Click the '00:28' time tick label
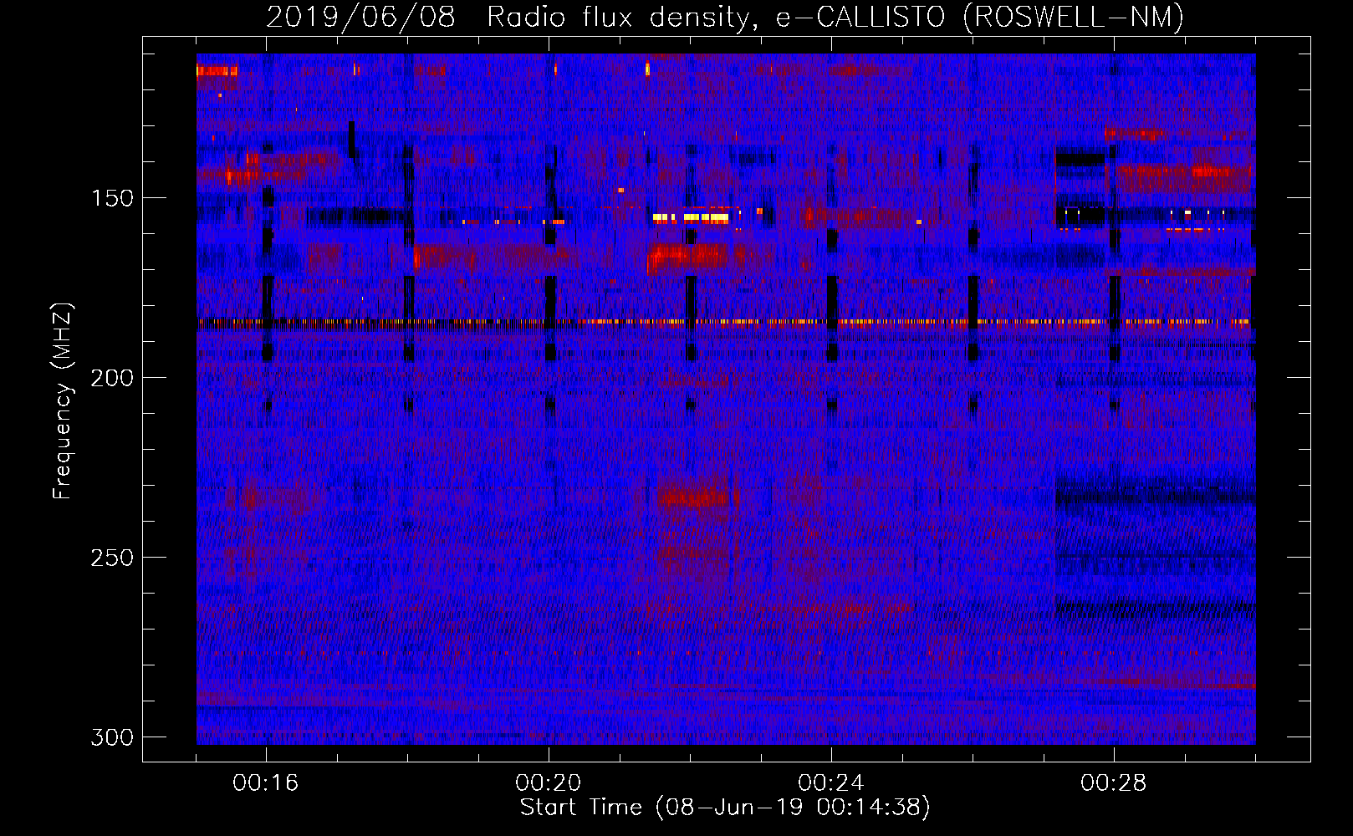The width and height of the screenshot is (1353, 836). click(x=1114, y=782)
